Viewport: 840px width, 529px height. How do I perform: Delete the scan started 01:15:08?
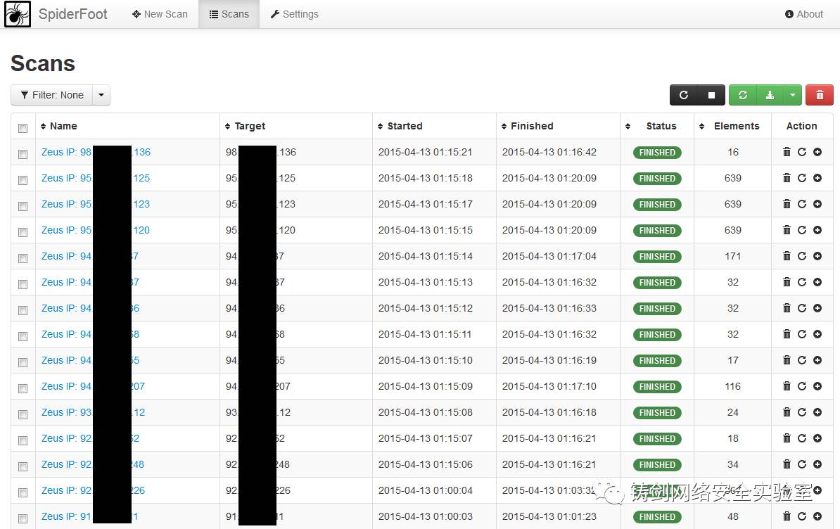[787, 412]
